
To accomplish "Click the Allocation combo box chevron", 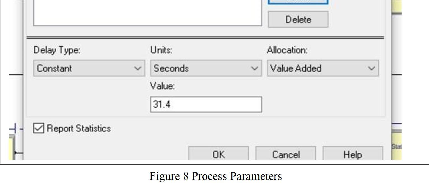I will [x=371, y=68].
